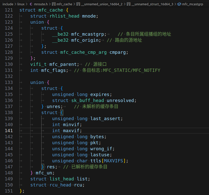Select __unnamed_struct_16d64_3 breadcrumb
The height and width of the screenshot is (195, 209).
pyautogui.click(x=152, y=4)
